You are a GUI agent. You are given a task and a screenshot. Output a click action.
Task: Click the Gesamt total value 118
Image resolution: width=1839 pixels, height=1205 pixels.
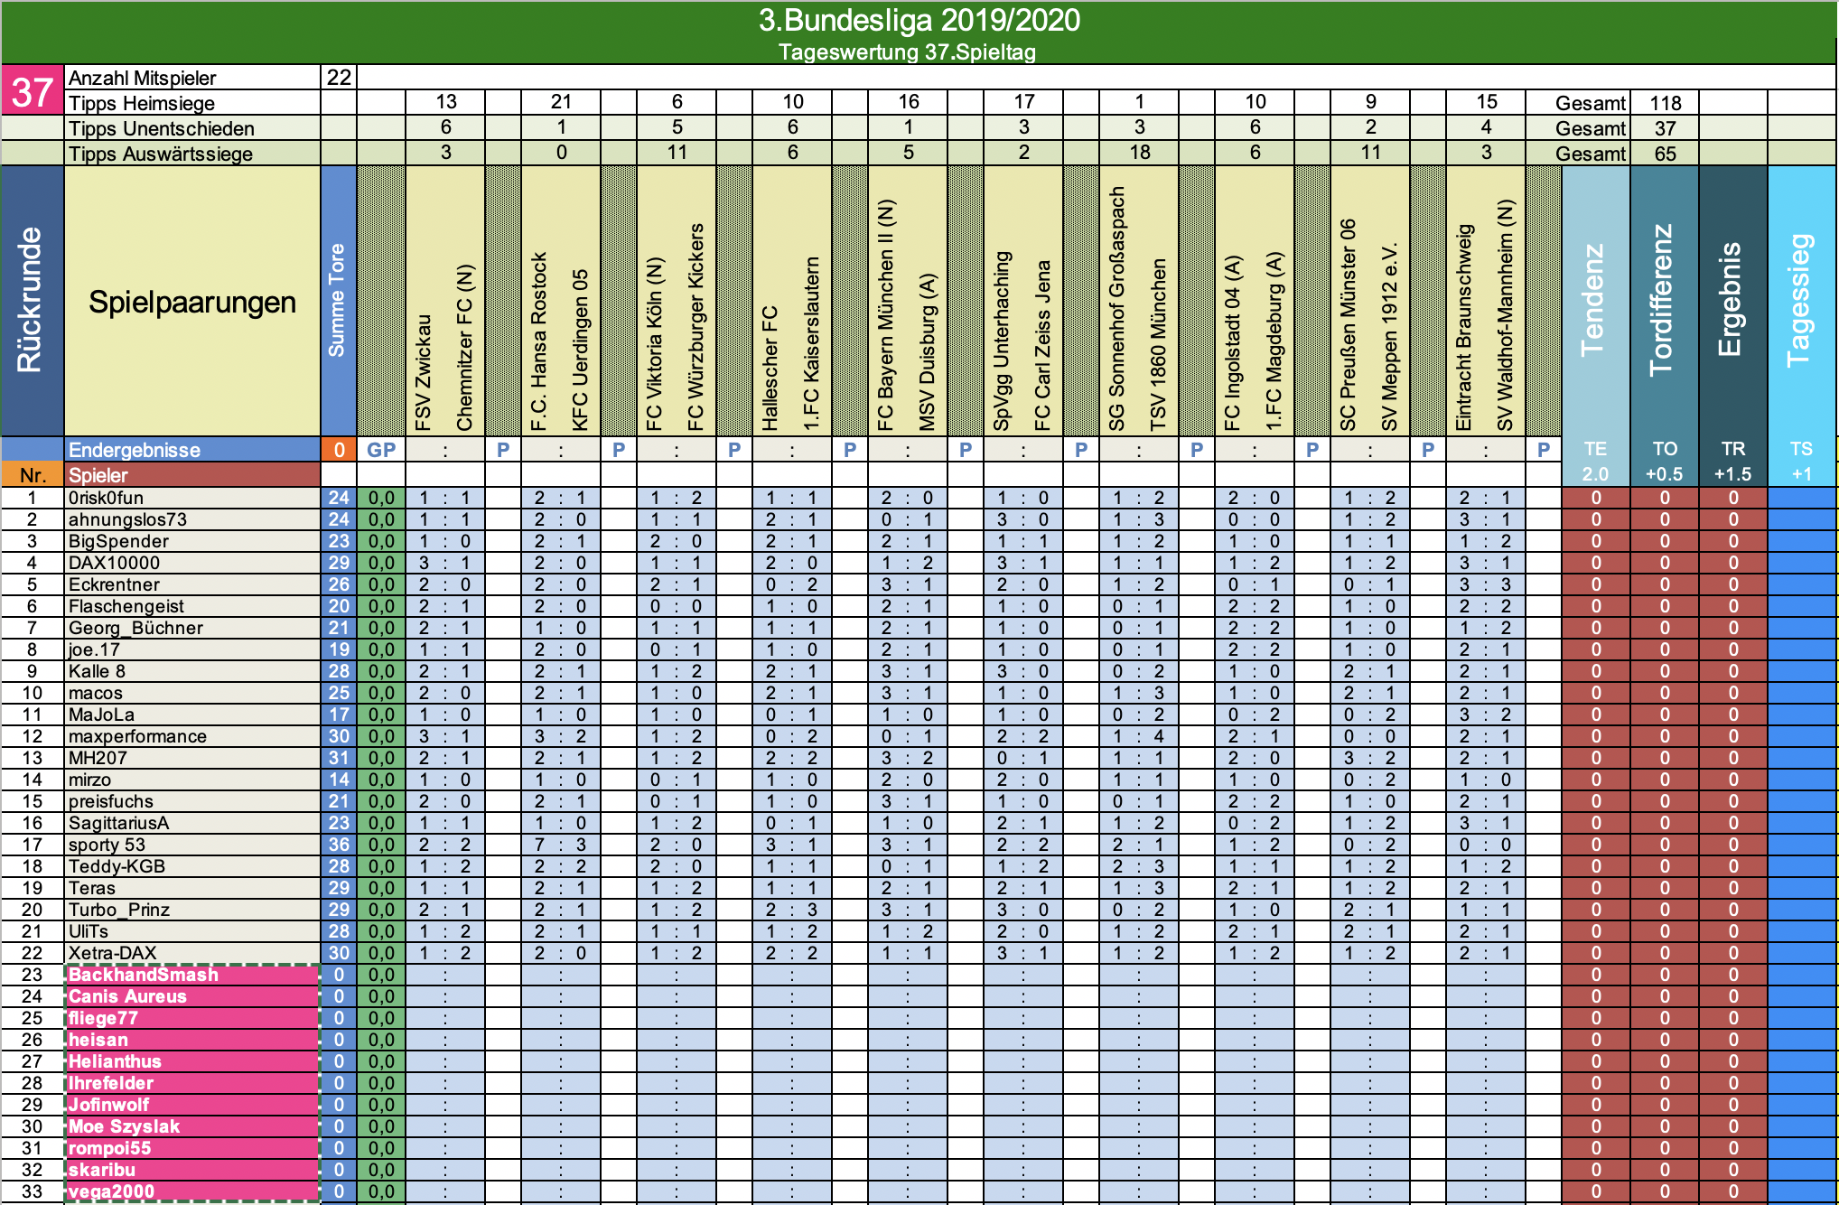pos(1665,103)
